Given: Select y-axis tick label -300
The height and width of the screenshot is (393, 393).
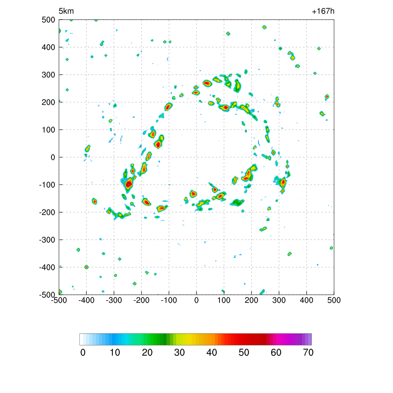Looking at the screenshot, I should click(x=47, y=240).
